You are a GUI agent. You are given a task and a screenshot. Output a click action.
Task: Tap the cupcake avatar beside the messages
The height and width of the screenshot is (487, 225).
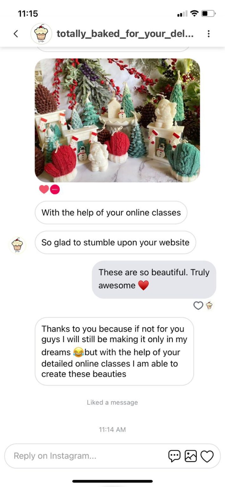[x=17, y=245]
